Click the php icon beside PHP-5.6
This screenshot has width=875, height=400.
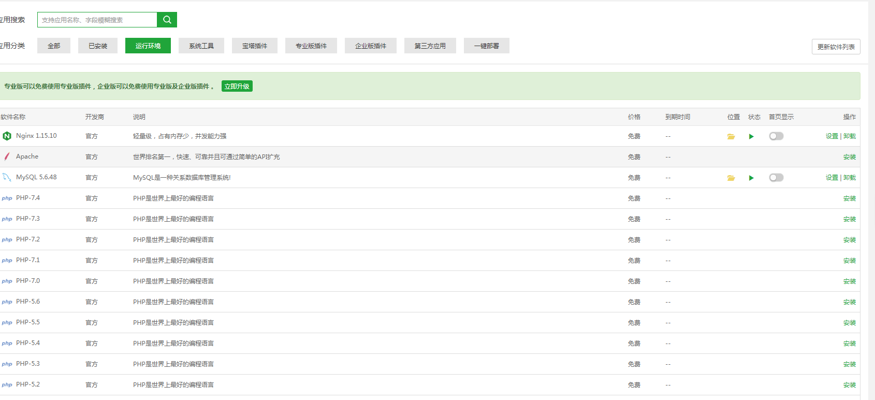pos(7,302)
